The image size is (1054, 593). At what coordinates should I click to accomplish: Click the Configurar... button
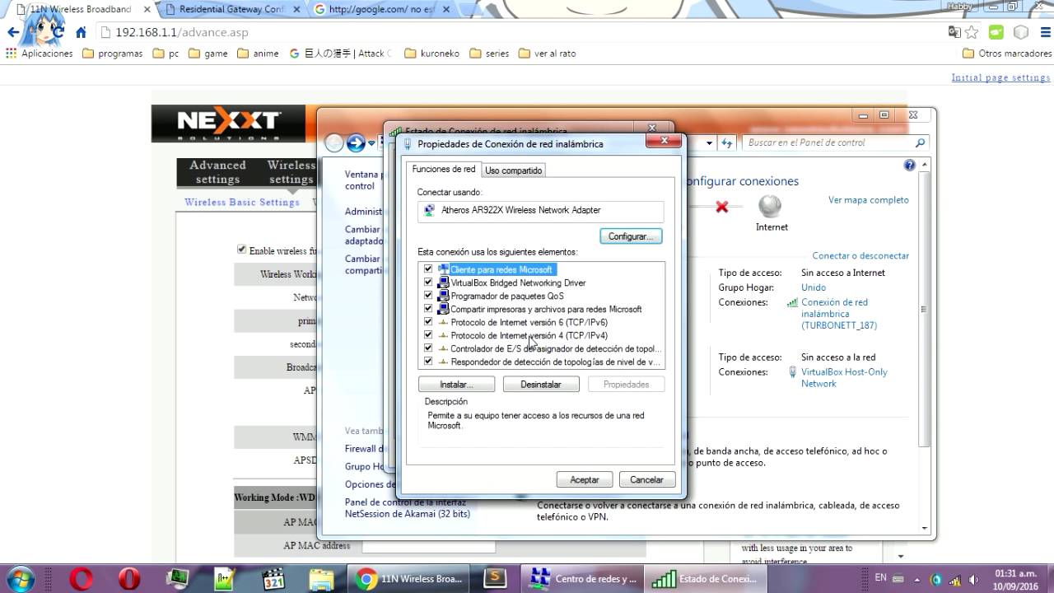coord(631,236)
